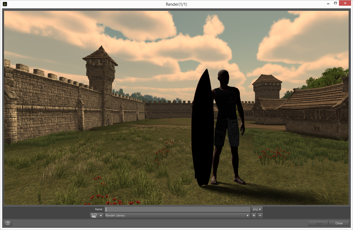Remove folder with the minus button
This screenshot has height=230, width=353.
[x=260, y=216]
